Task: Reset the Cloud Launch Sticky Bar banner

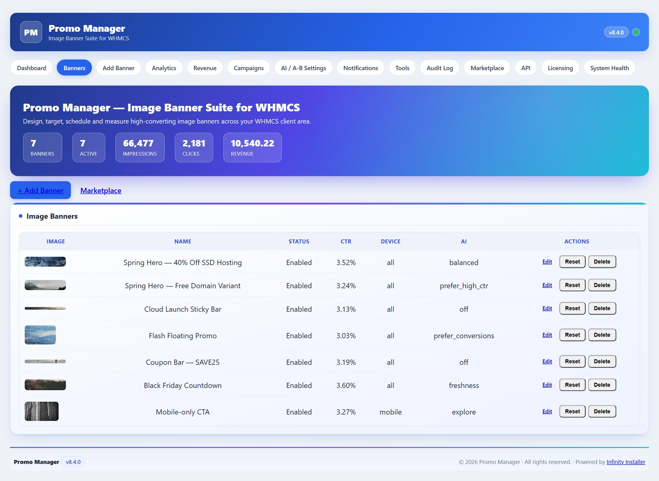Action: [x=572, y=308]
